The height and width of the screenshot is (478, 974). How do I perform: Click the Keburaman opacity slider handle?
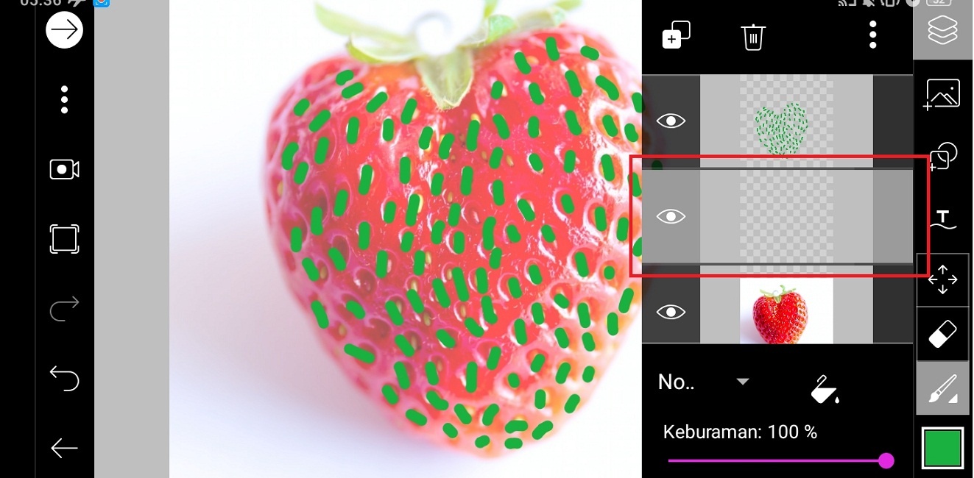(886, 460)
